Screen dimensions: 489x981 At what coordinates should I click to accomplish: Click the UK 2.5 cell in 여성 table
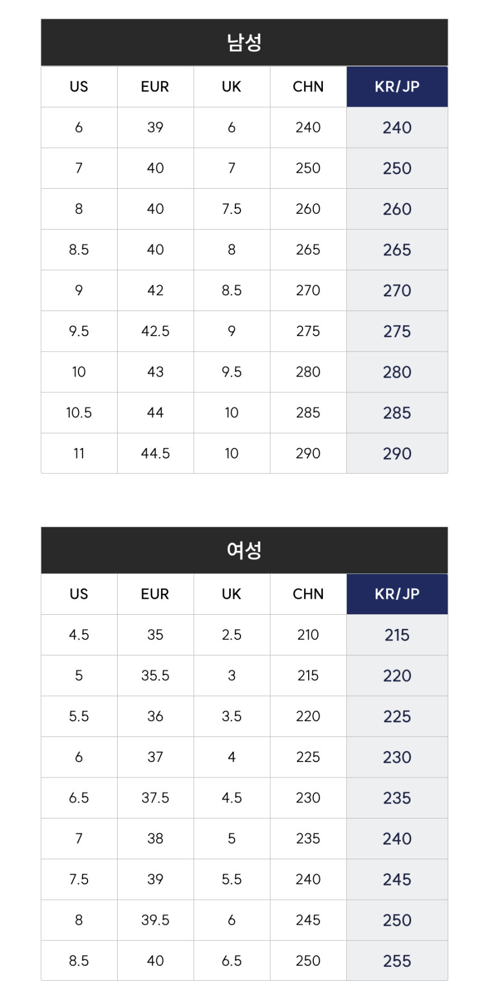tap(231, 635)
